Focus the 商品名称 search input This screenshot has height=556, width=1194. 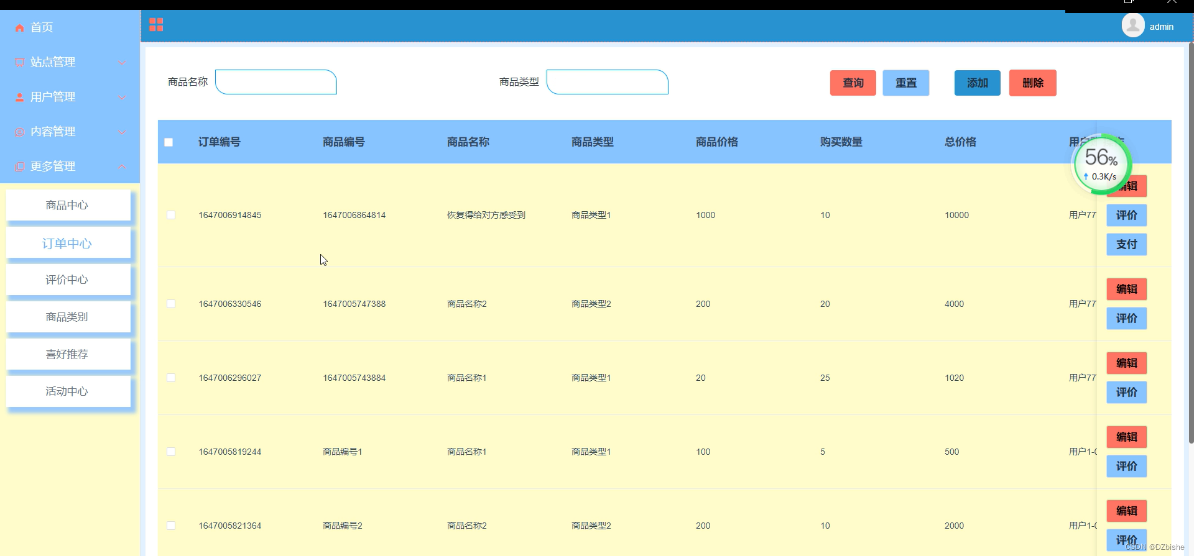tap(276, 82)
